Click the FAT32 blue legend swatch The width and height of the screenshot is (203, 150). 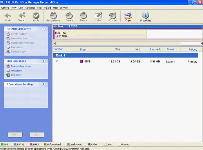click(x=15, y=144)
